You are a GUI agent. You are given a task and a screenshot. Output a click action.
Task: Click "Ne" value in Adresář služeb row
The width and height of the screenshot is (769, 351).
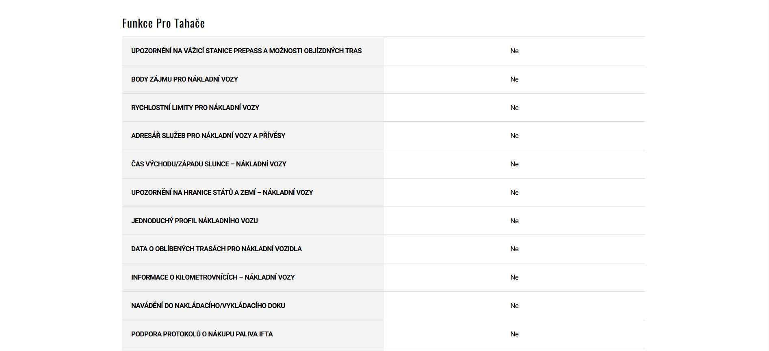pyautogui.click(x=514, y=136)
